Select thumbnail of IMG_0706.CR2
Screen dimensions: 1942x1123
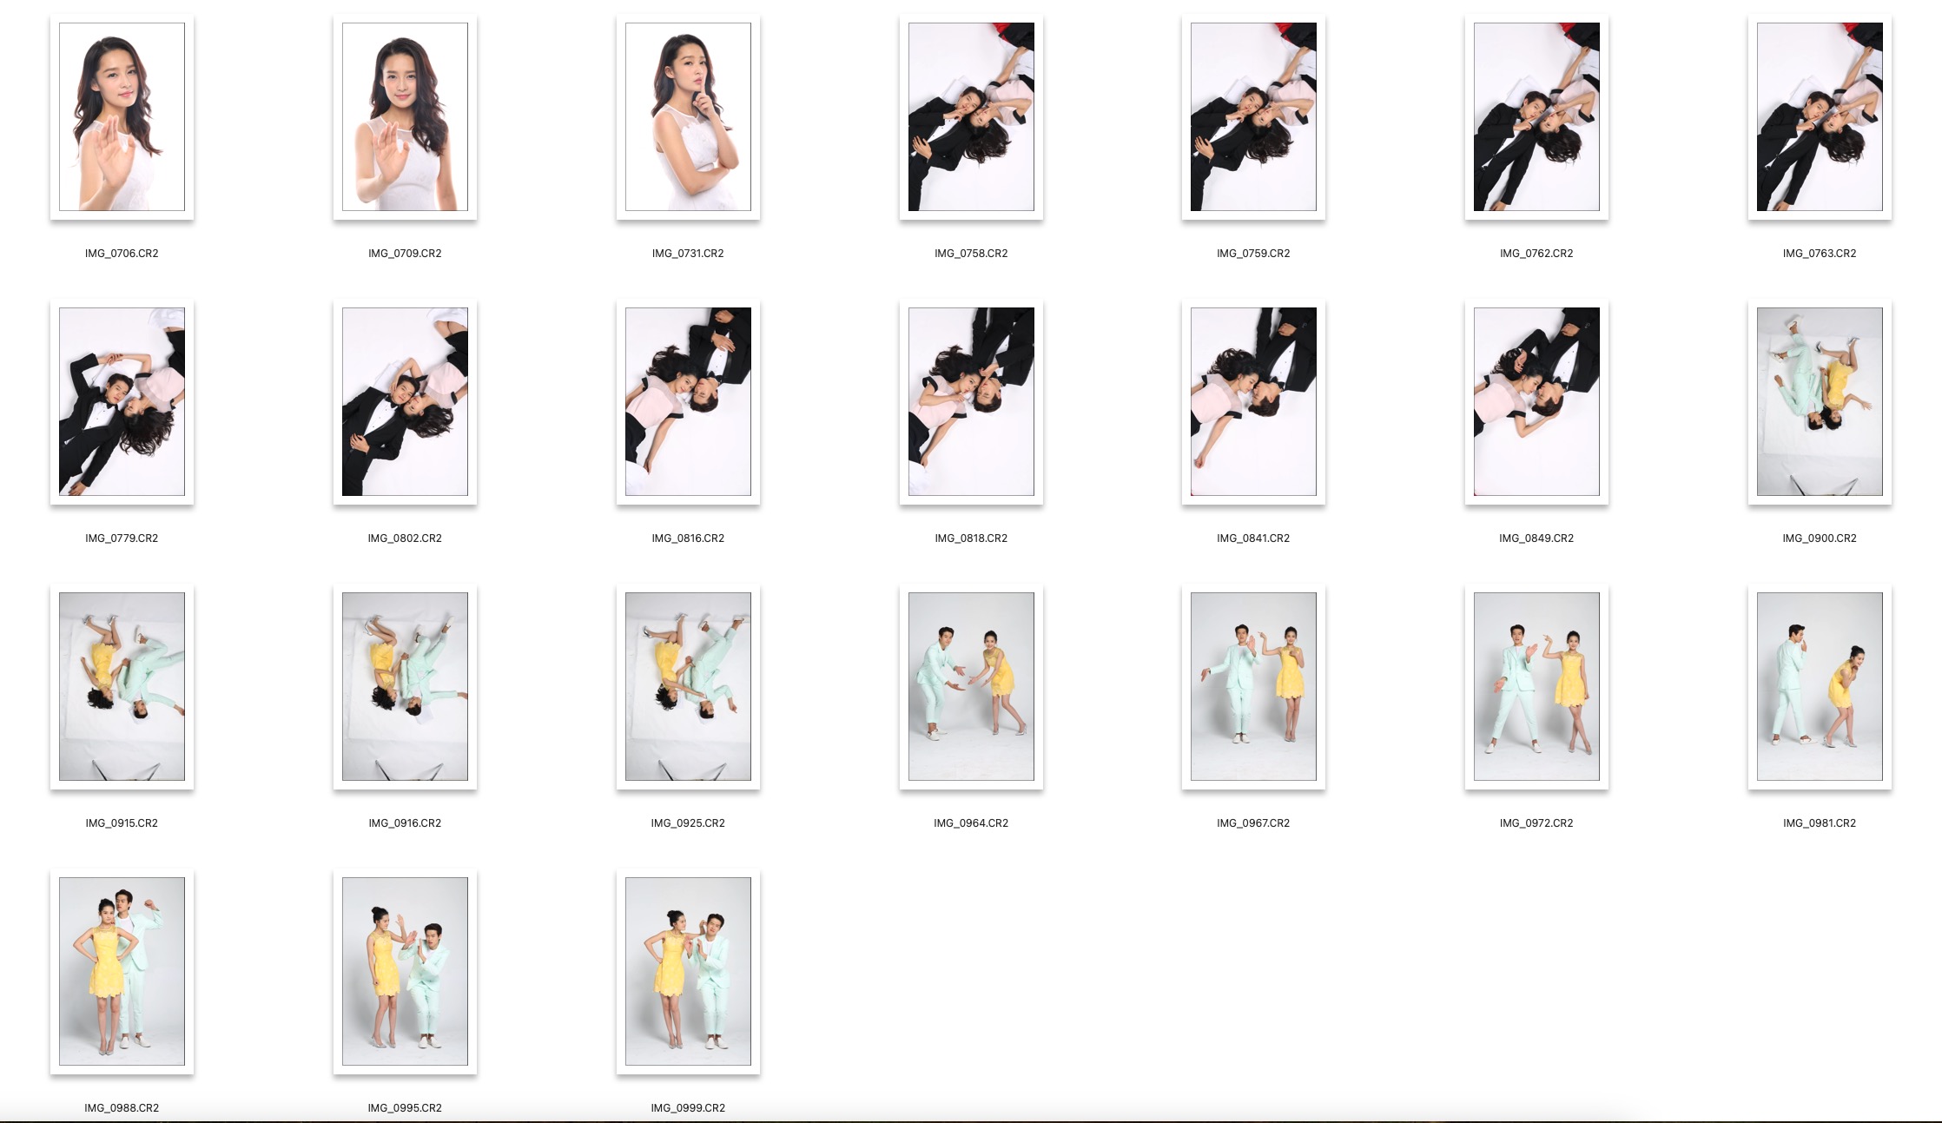pyautogui.click(x=122, y=116)
